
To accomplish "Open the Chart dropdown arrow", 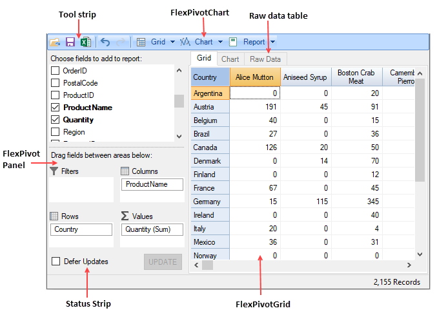I will point(220,42).
